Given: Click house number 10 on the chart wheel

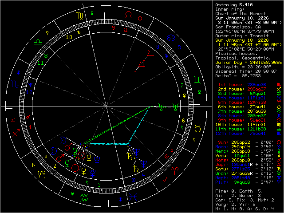Looking at the screenshot, I should 69,37.
